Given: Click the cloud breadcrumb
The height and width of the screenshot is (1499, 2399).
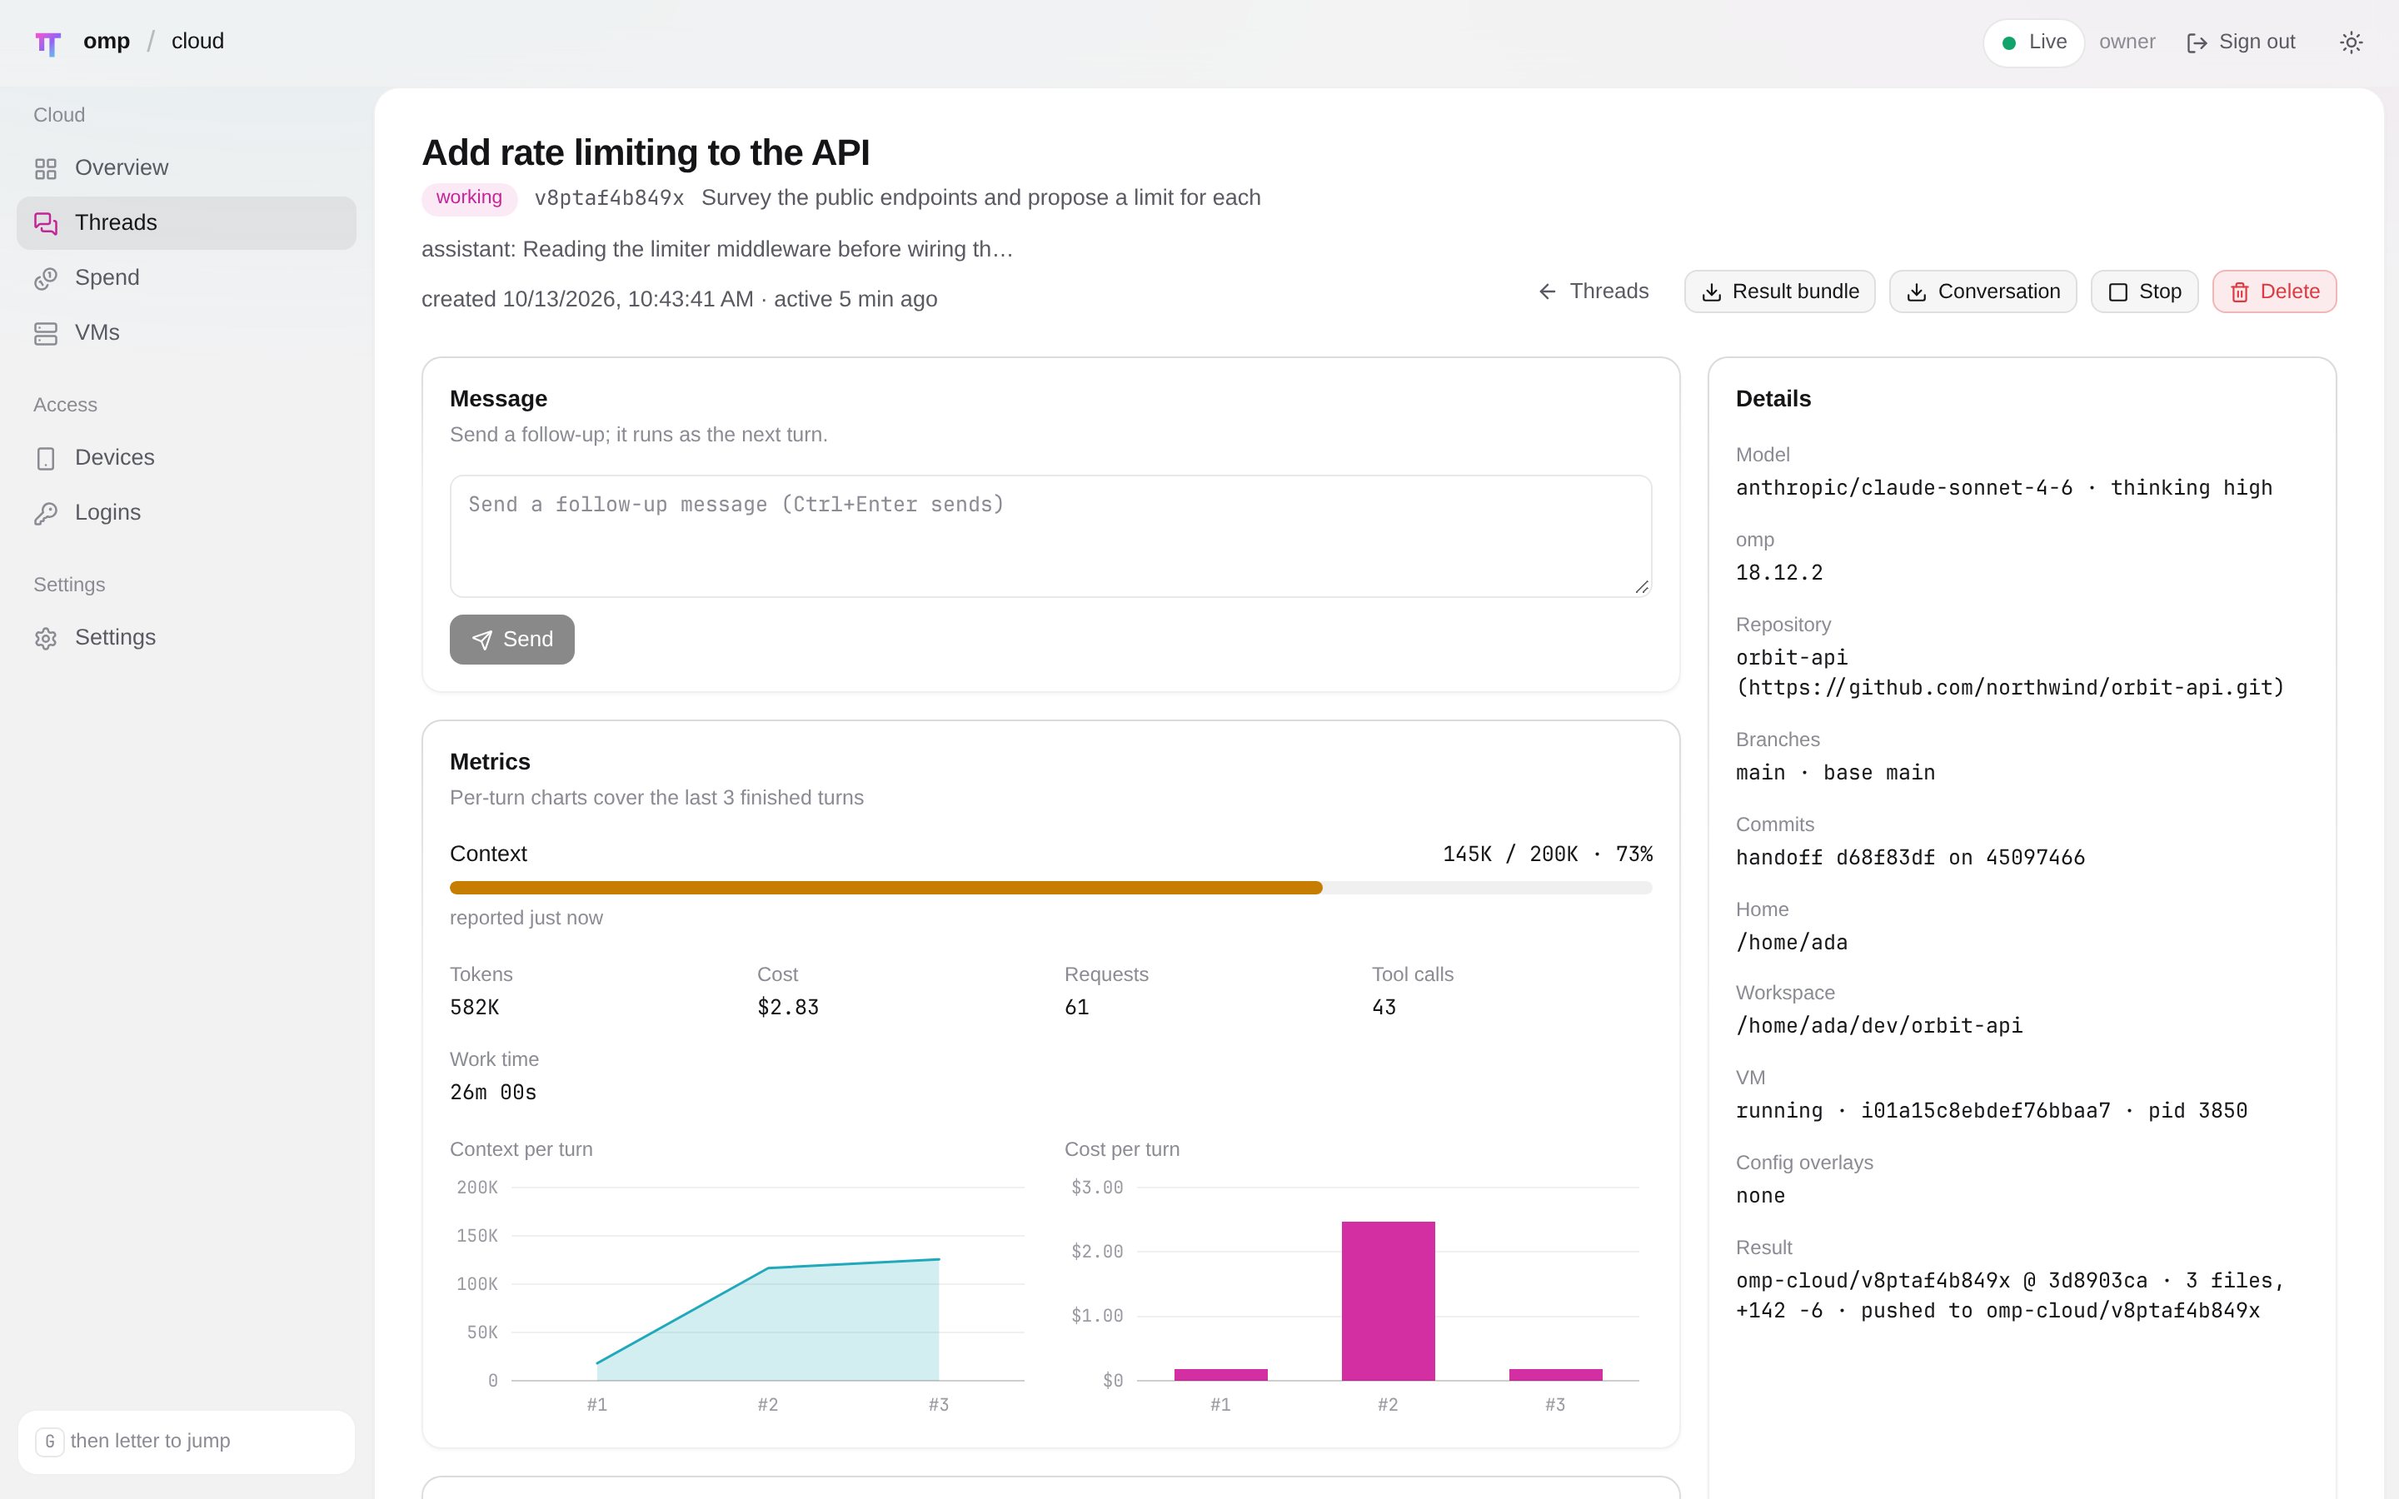Looking at the screenshot, I should pyautogui.click(x=197, y=42).
